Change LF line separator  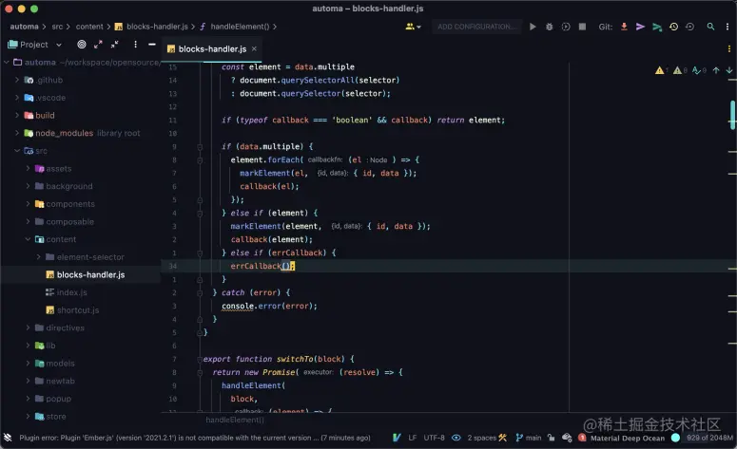coord(412,438)
